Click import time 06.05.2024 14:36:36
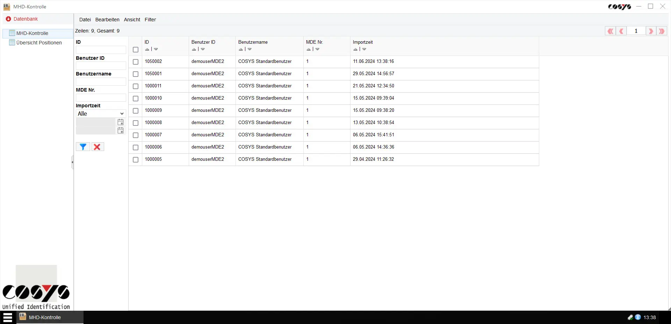The image size is (671, 324). point(373,147)
